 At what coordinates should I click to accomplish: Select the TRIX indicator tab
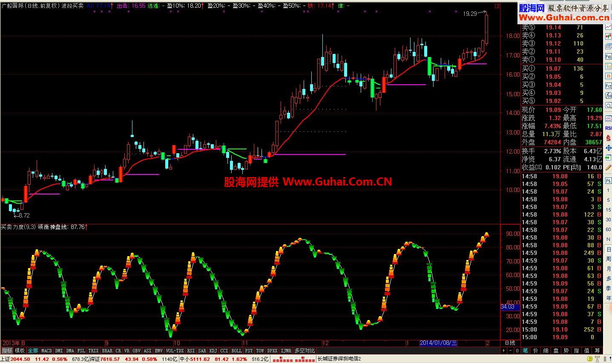(x=93, y=351)
